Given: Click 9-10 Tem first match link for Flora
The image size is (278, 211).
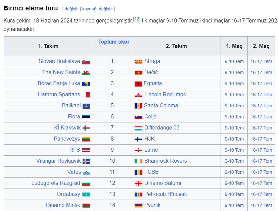Looking at the screenshot, I should (234, 117).
